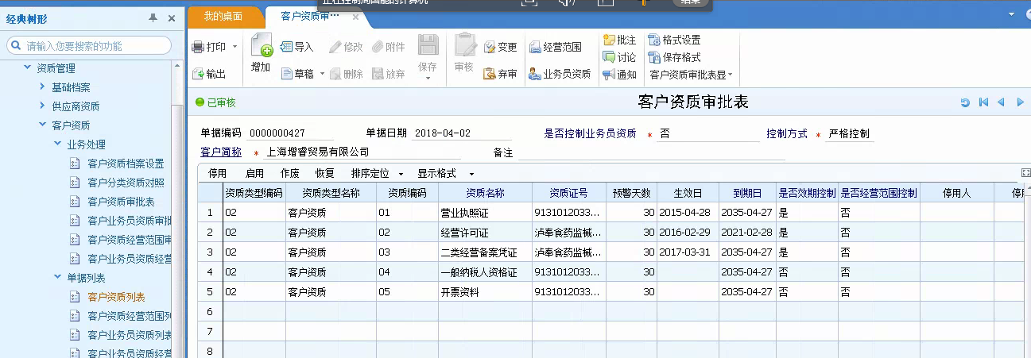Viewport: 1031px width, 358px height.
Task: Collapse the 客户资质 tree node
Action: [x=43, y=125]
